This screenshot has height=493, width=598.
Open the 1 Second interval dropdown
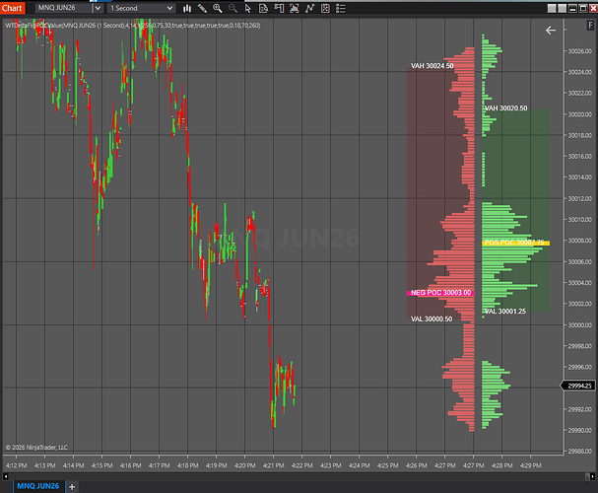[x=141, y=8]
